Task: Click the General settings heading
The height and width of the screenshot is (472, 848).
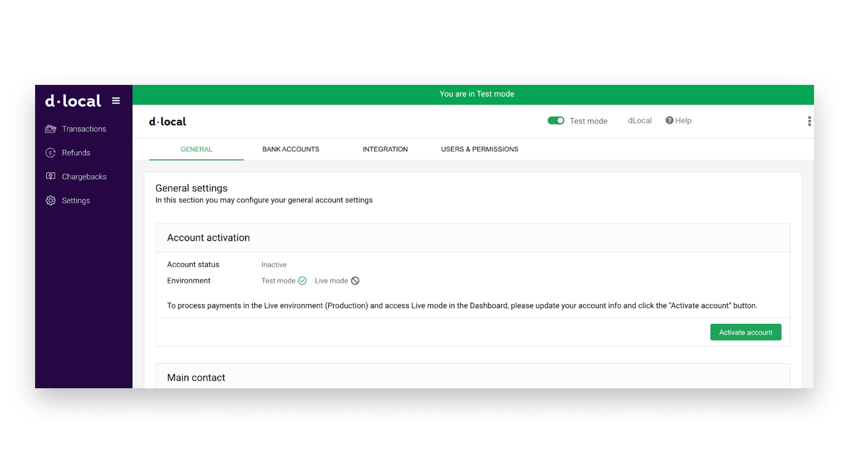Action: pyautogui.click(x=191, y=188)
